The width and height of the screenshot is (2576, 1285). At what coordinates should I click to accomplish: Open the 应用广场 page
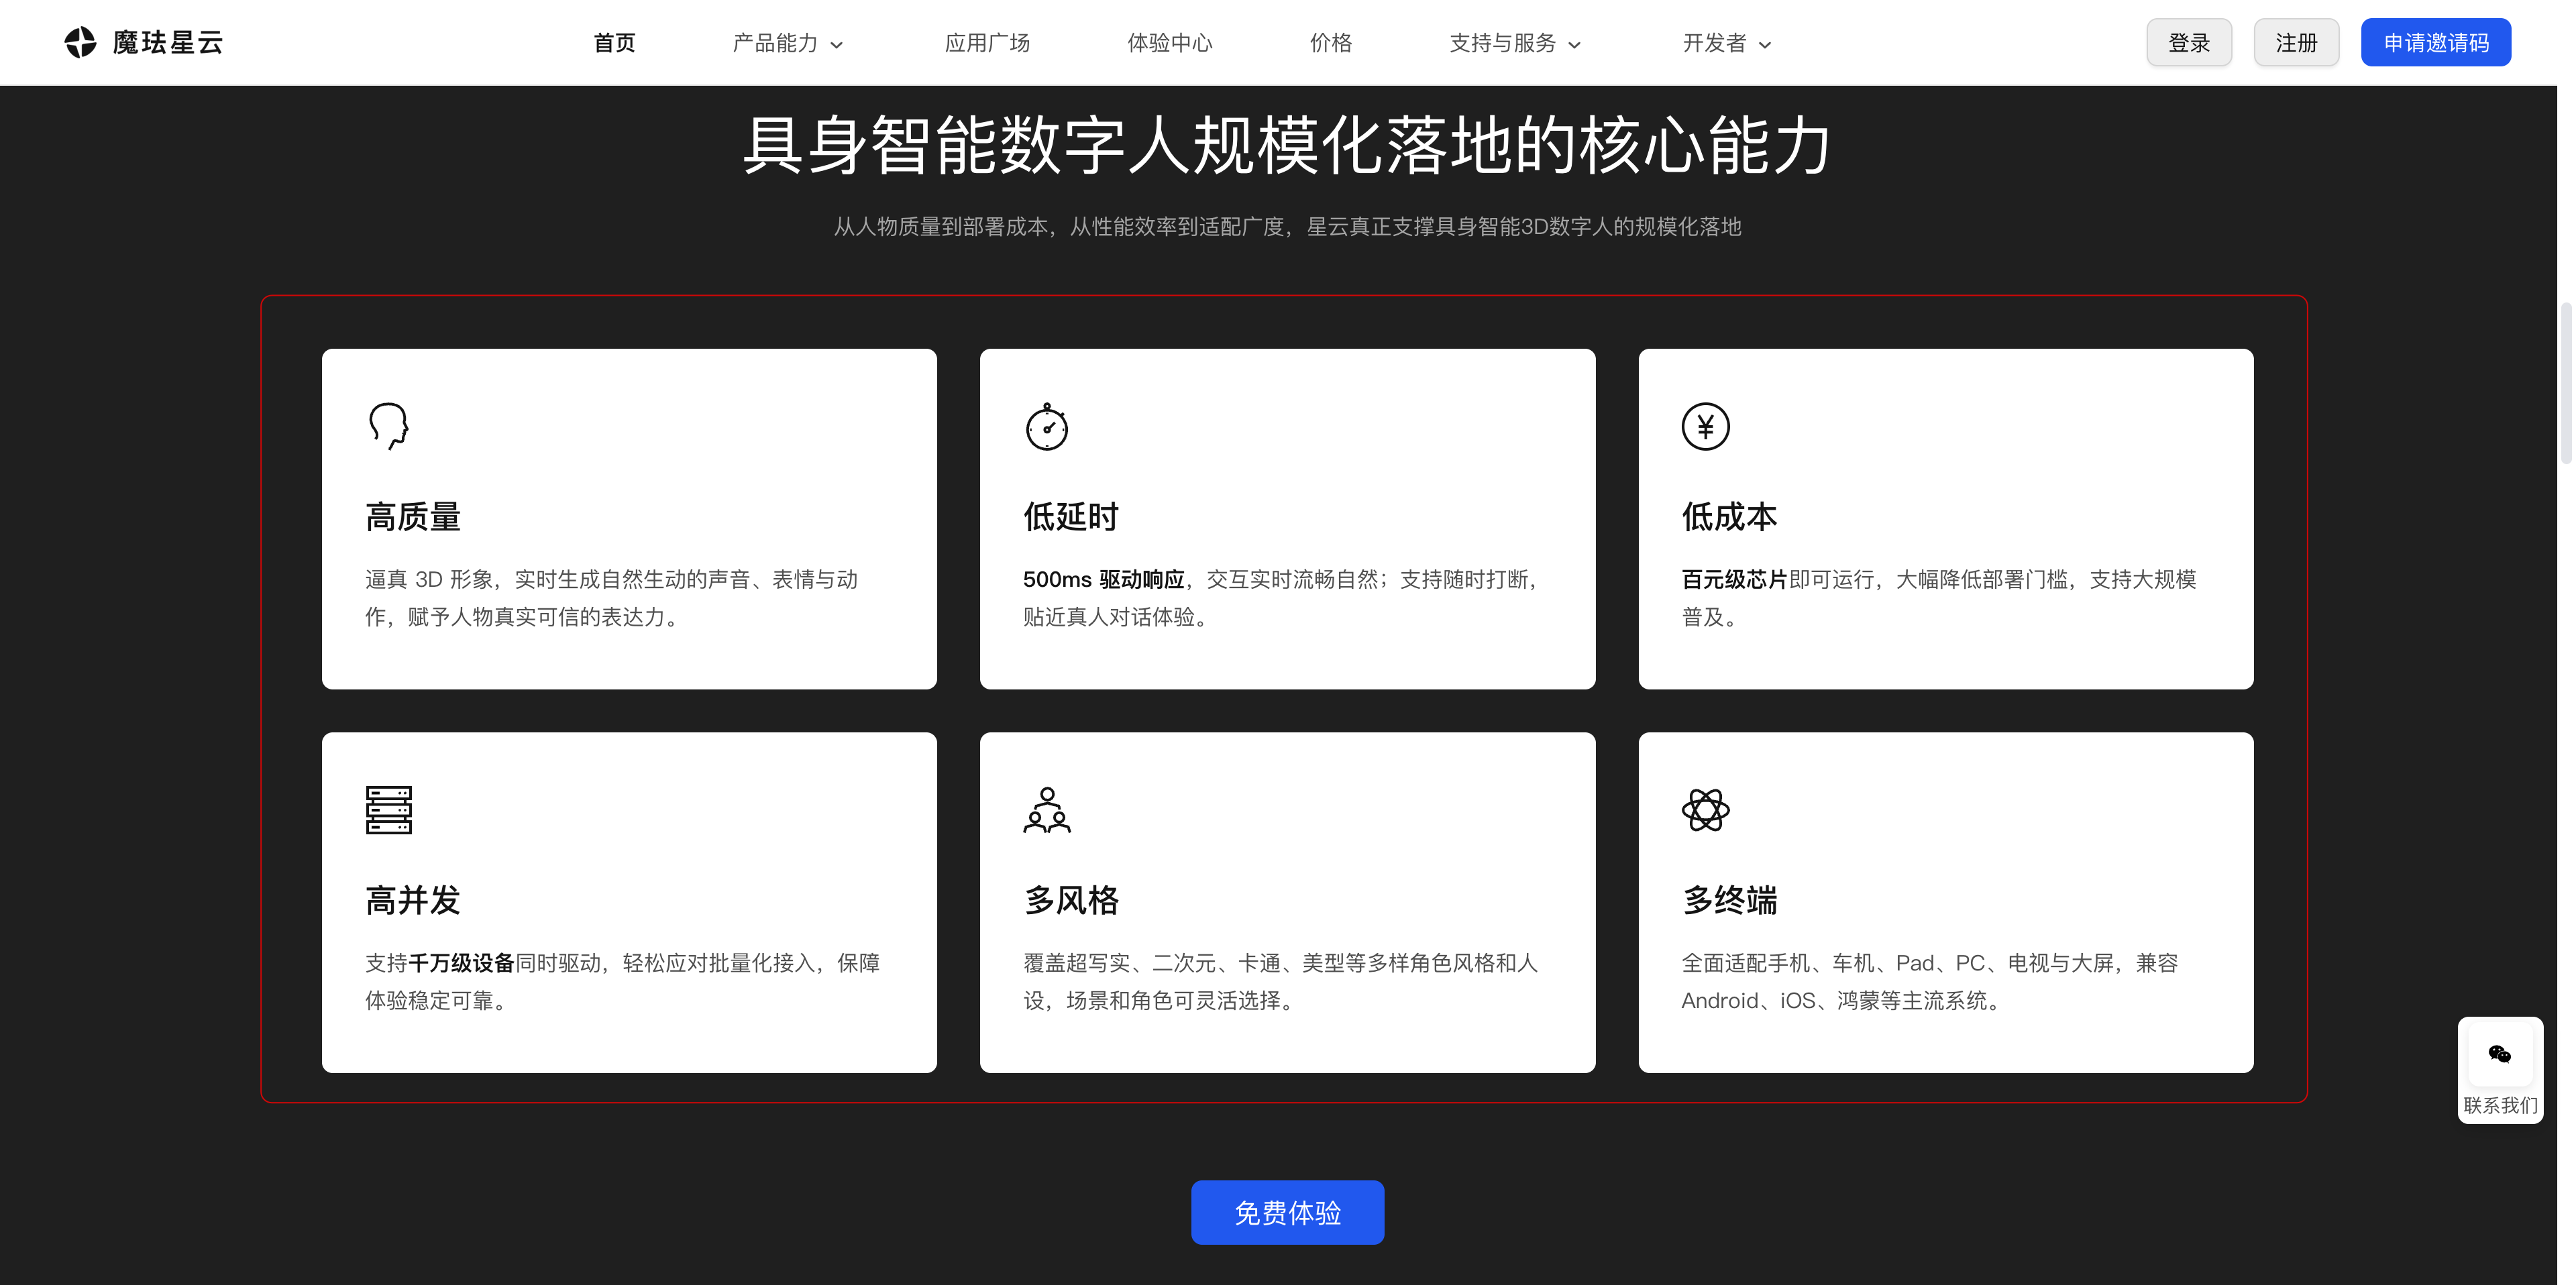coord(988,43)
